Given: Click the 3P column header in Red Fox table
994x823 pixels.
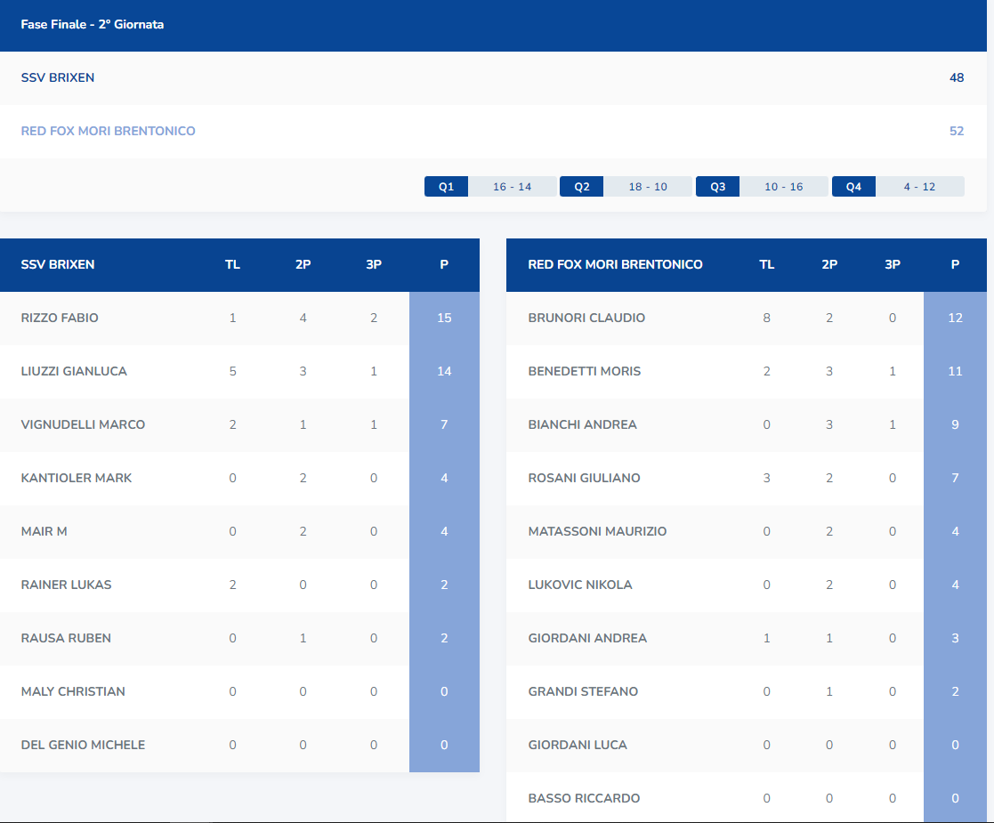Looking at the screenshot, I should pos(892,264).
